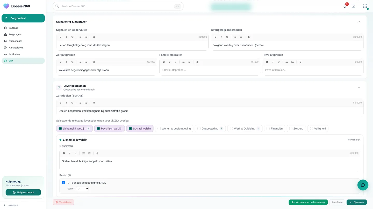Microphone in Lichamelijk welzijn Observatie toolbar
Viewport: 373px width, 209px height.
pos(97,153)
